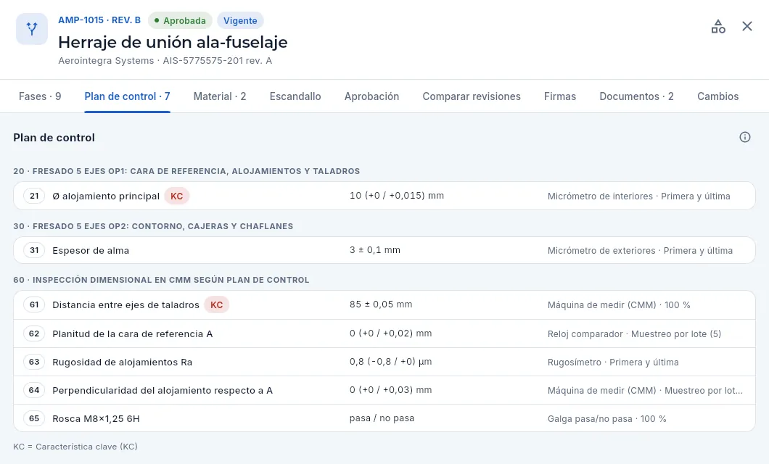Click the Vigente badge
The width and height of the screenshot is (769, 464).
[x=240, y=20]
